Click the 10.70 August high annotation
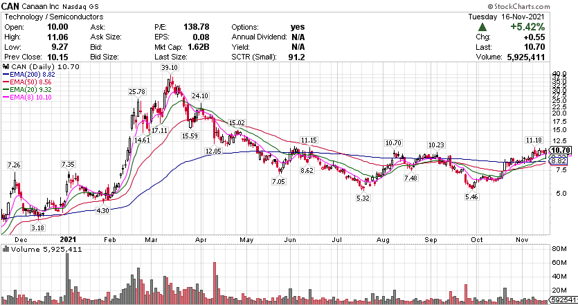Image resolution: width=578 pixels, height=305 pixels. point(393,143)
